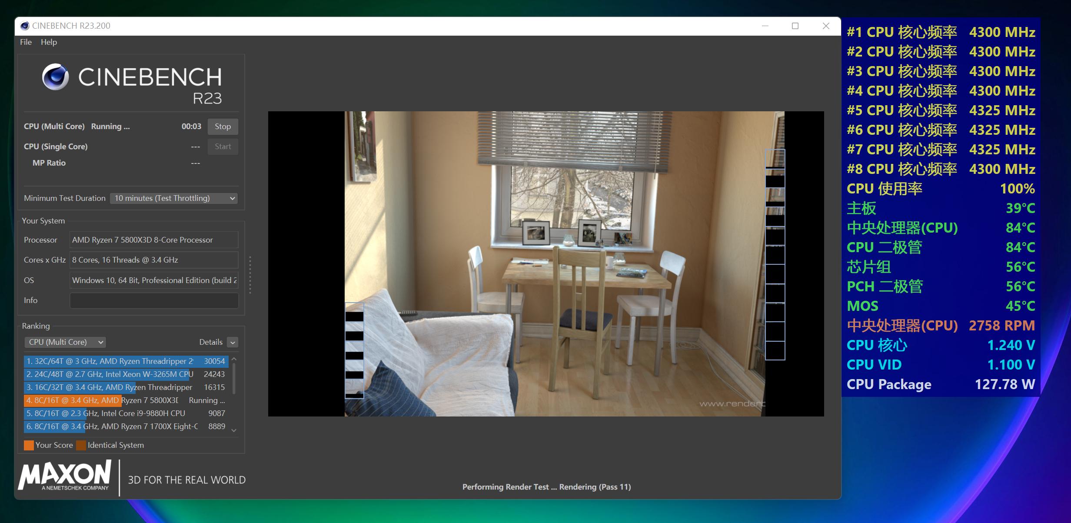Expand the ranking Details arrow
Viewport: 1071px width, 523px height.
coord(233,343)
